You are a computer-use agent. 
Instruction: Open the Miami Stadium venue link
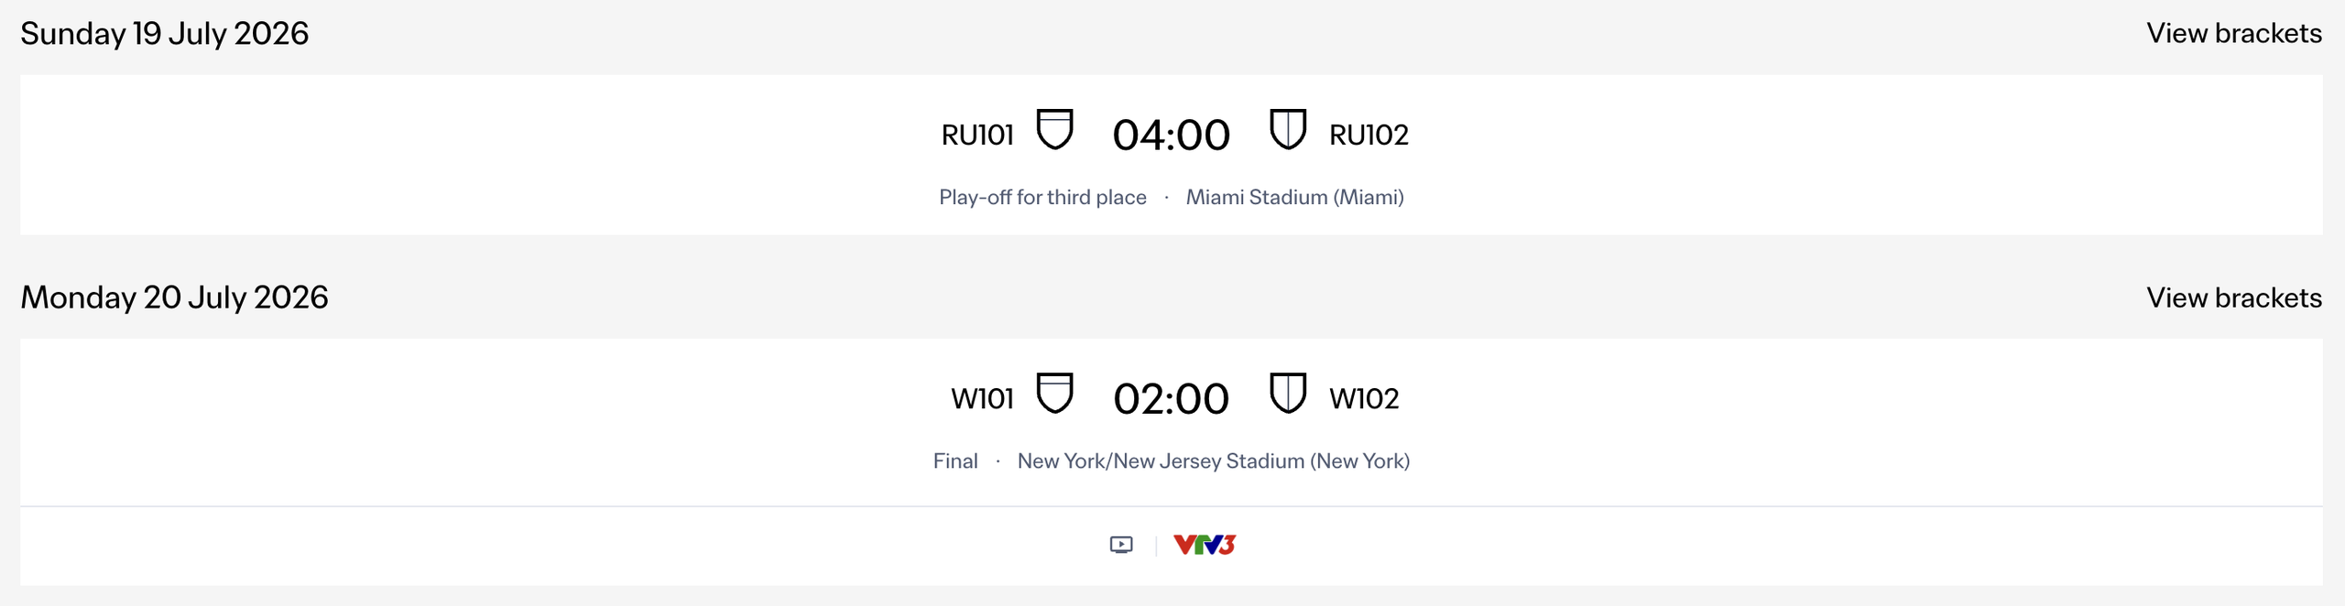[x=1296, y=197]
